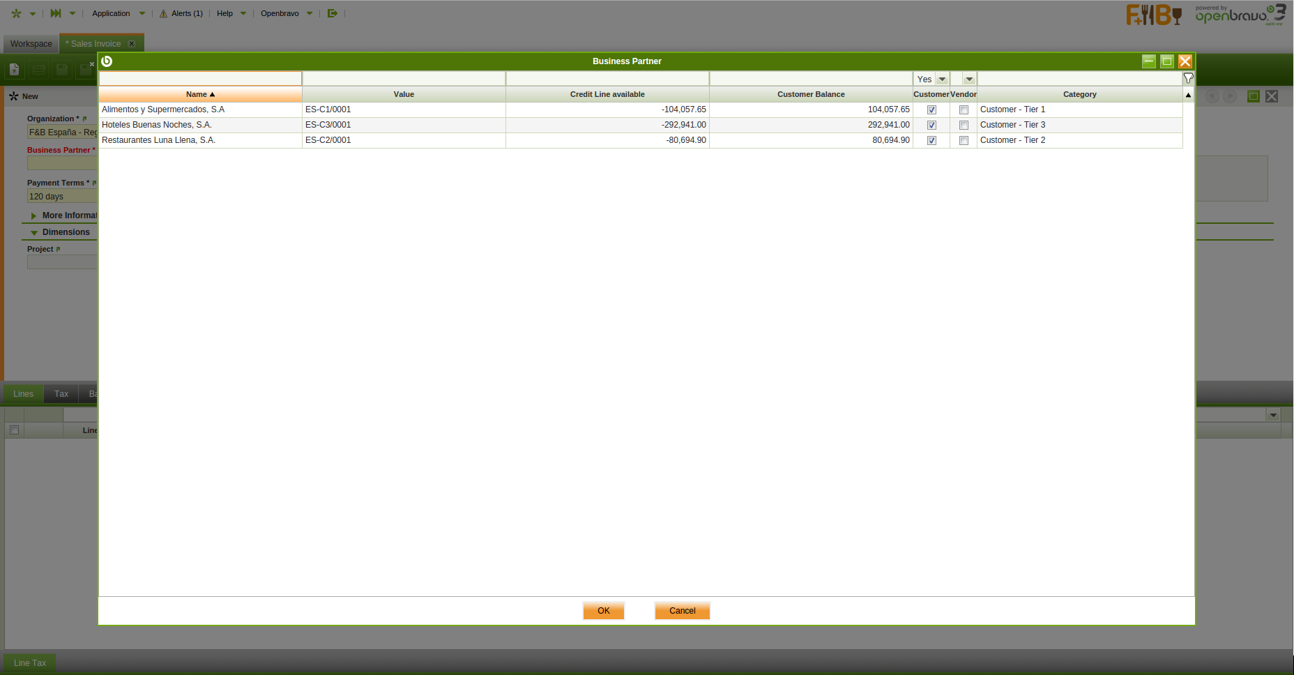Open the quick launch fast-forward icon
1294x675 pixels.
(x=56, y=13)
